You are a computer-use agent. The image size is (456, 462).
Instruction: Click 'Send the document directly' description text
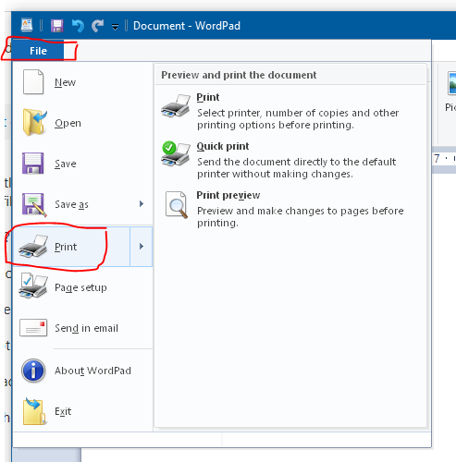pos(297,168)
